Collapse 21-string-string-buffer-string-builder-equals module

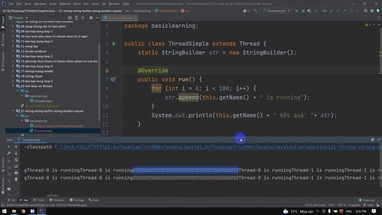[x=13, y=111]
